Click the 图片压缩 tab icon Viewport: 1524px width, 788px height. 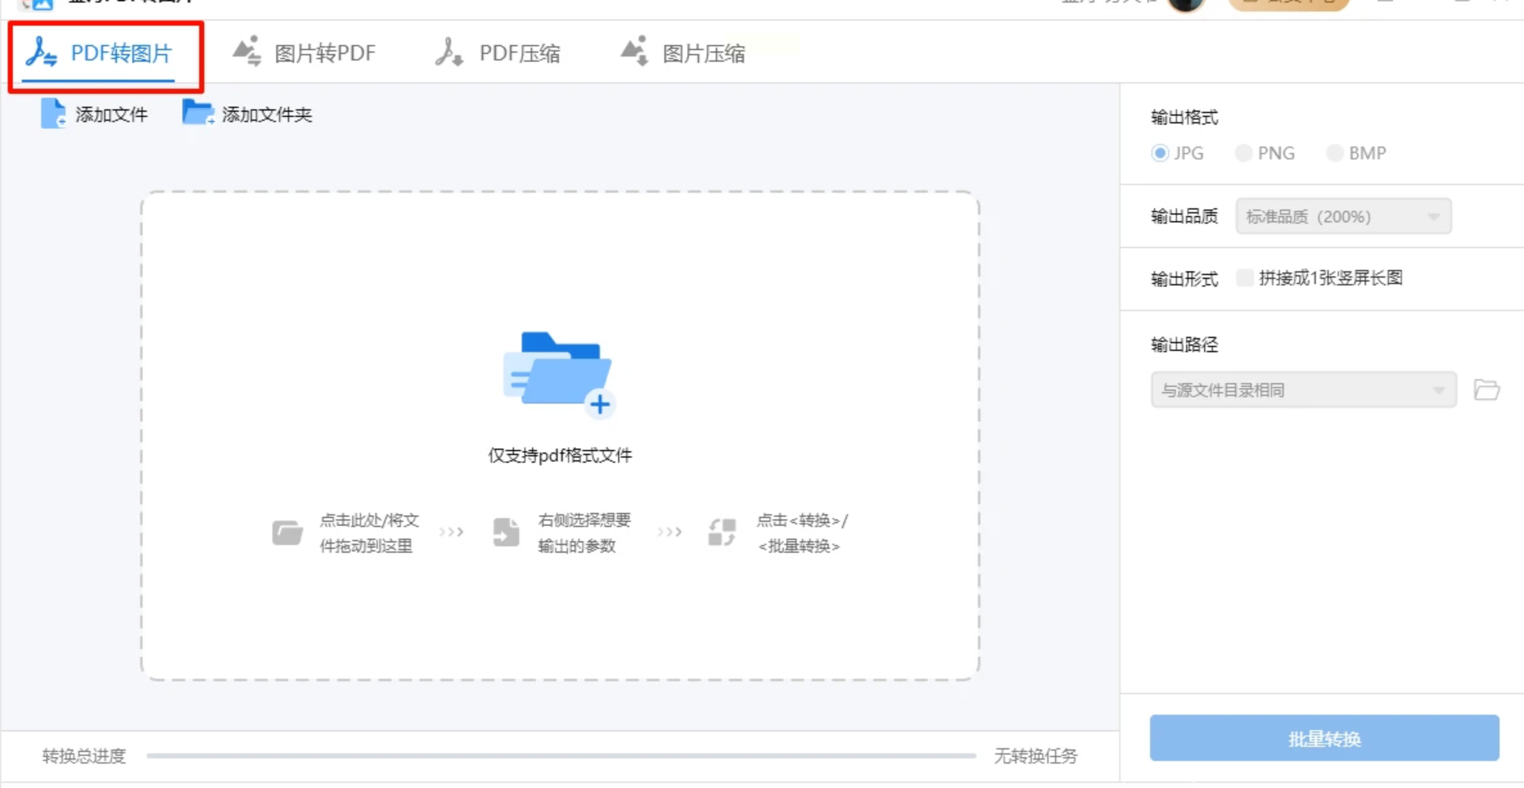(x=635, y=51)
